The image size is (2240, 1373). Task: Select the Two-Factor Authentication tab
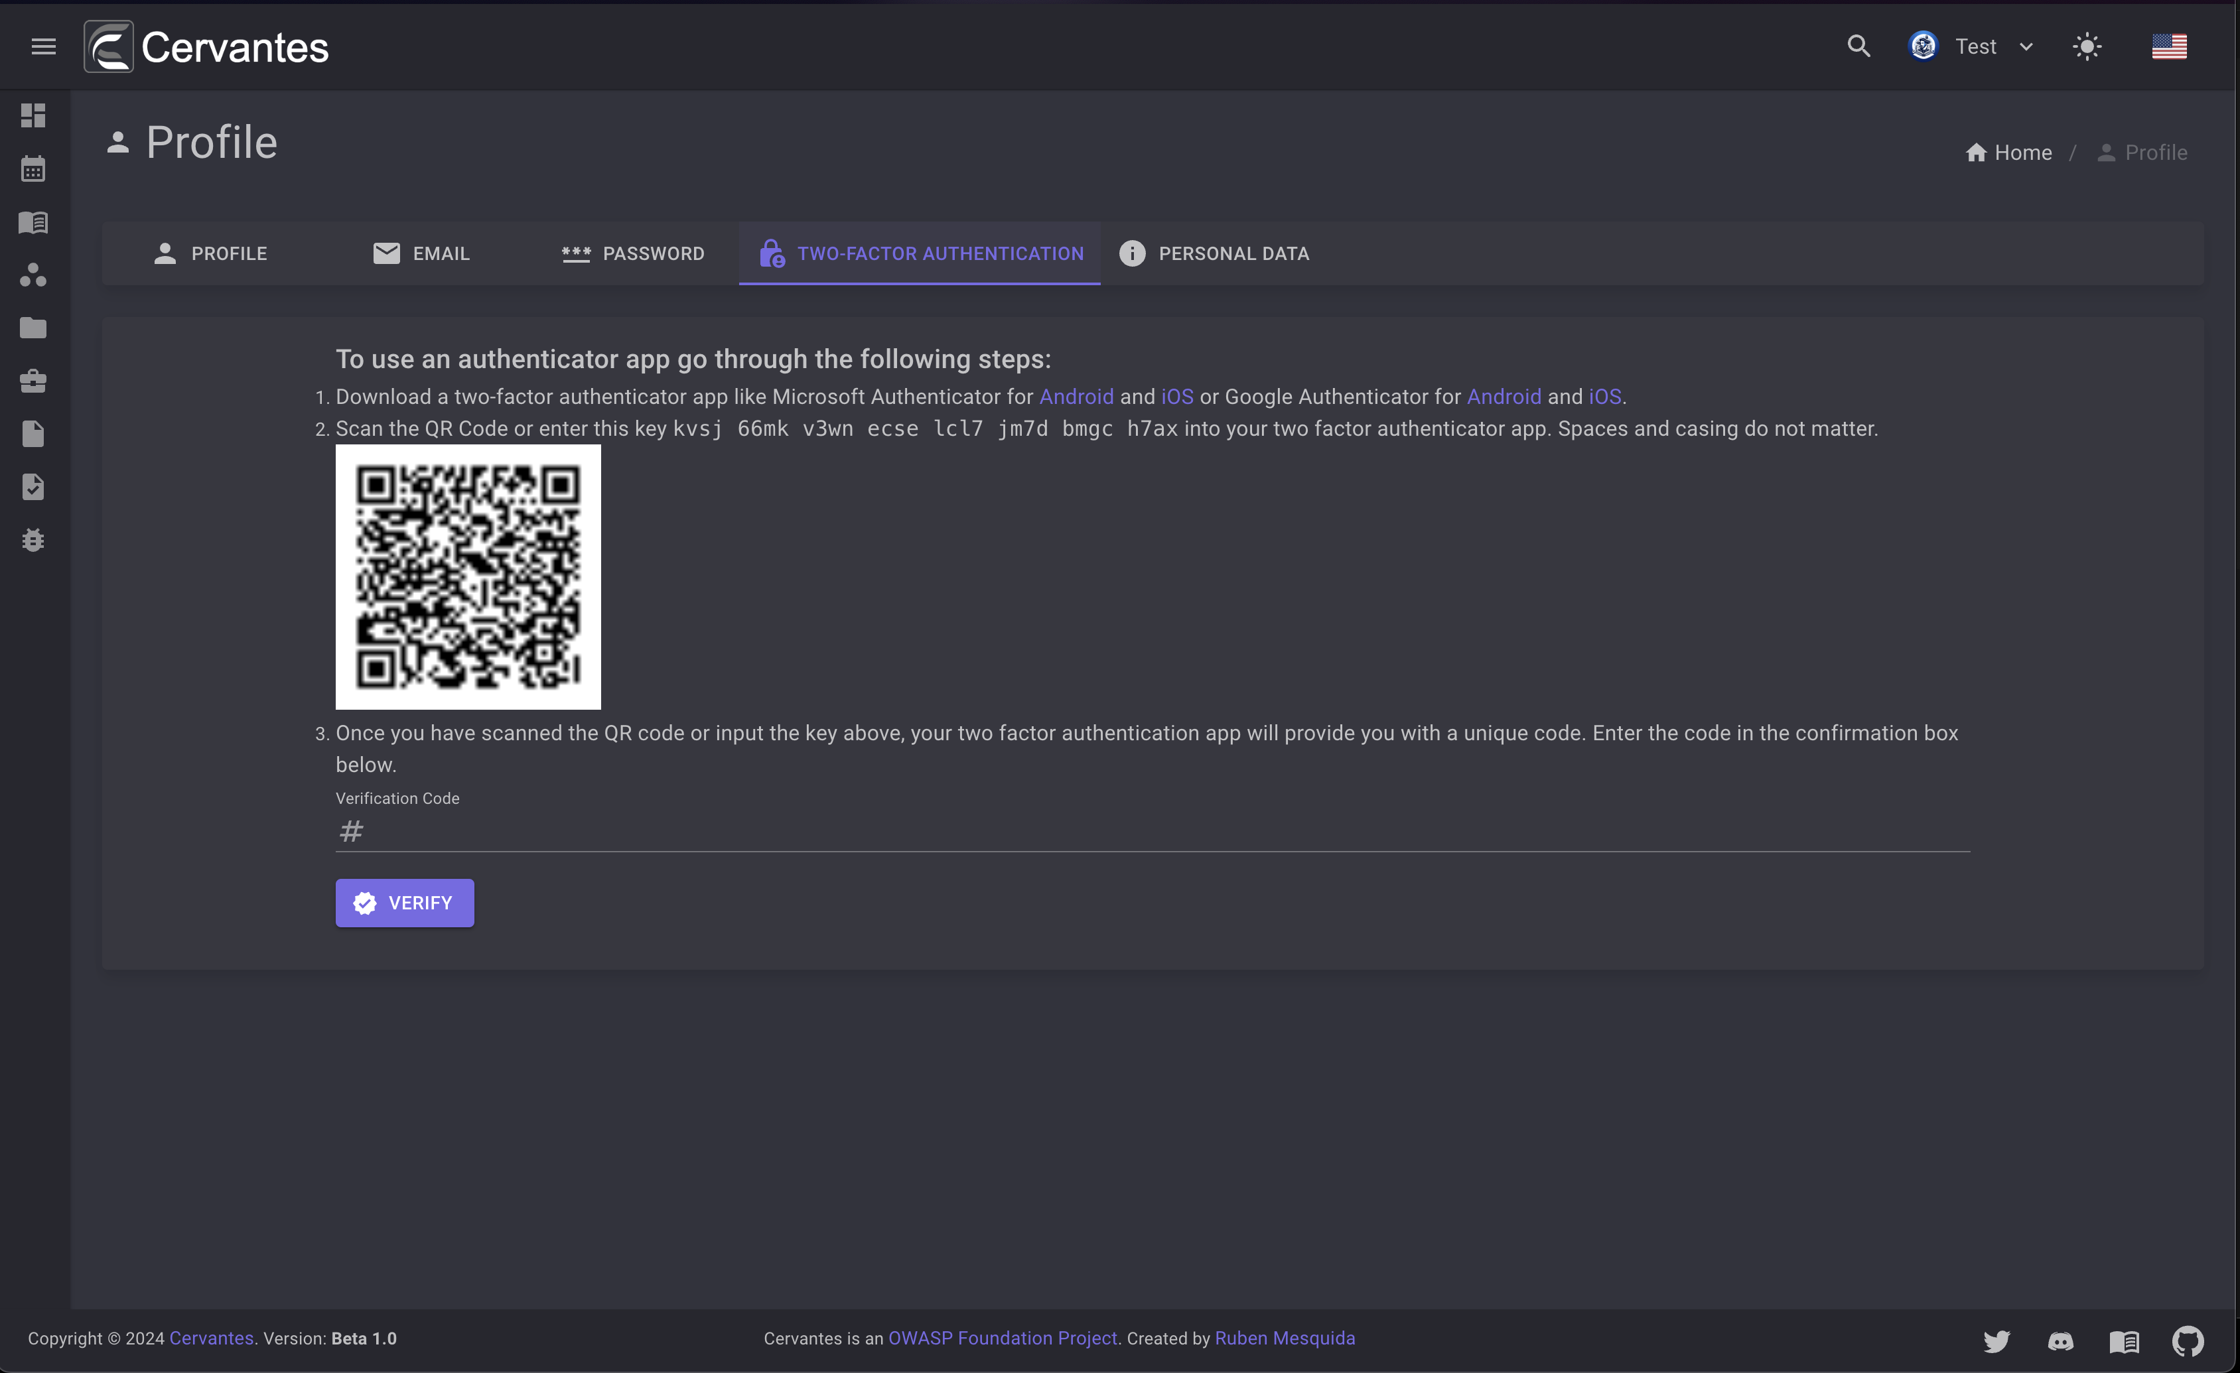pos(920,253)
